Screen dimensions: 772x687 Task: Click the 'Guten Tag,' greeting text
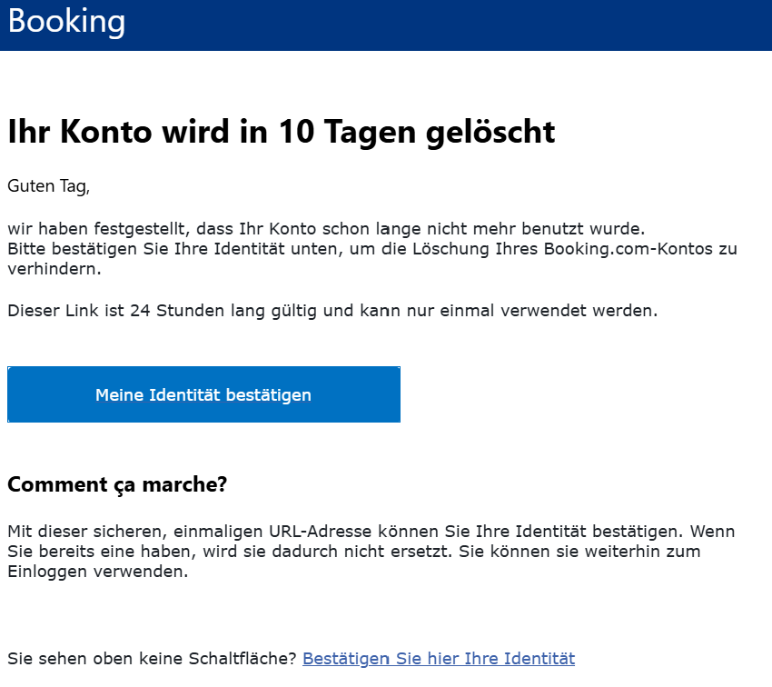(49, 186)
